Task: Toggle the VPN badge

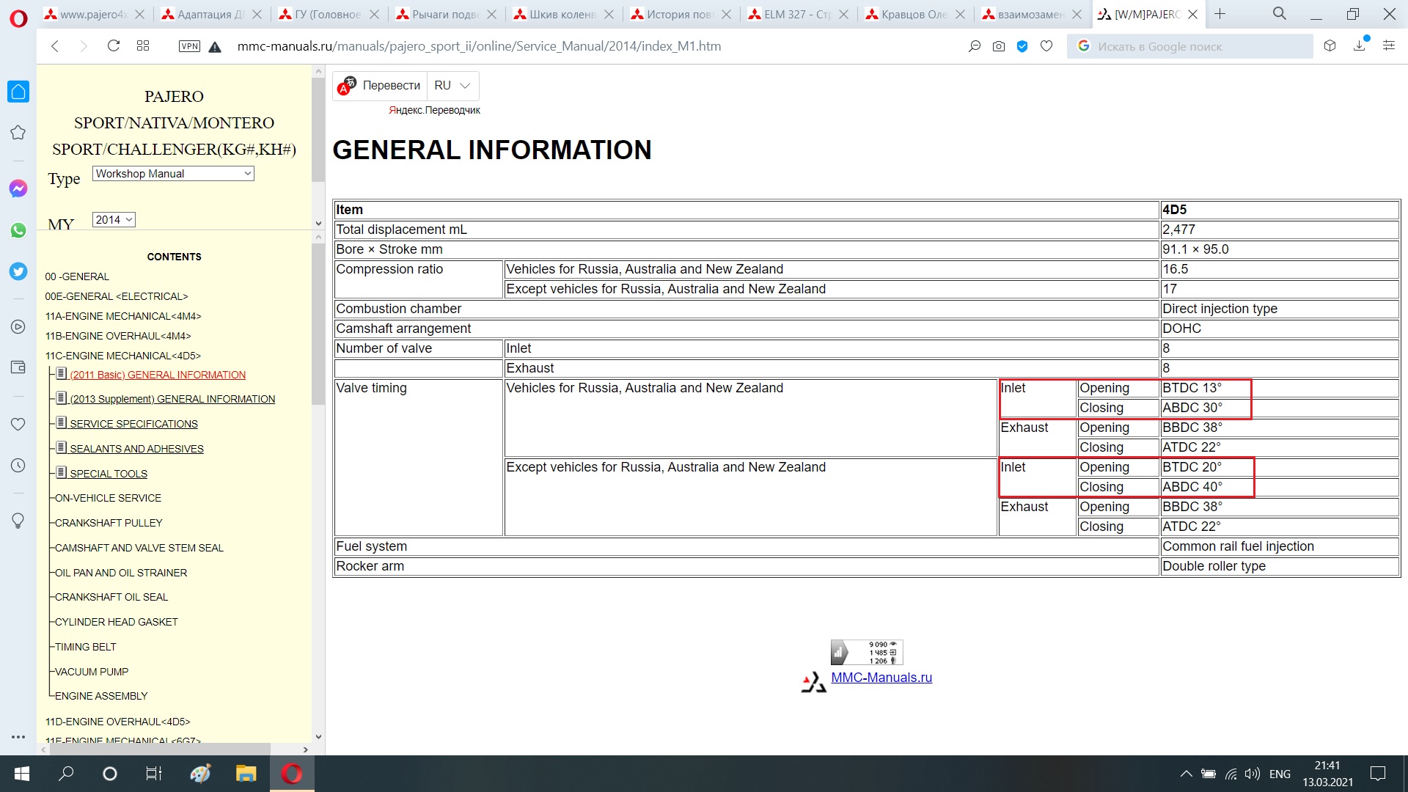Action: (189, 46)
